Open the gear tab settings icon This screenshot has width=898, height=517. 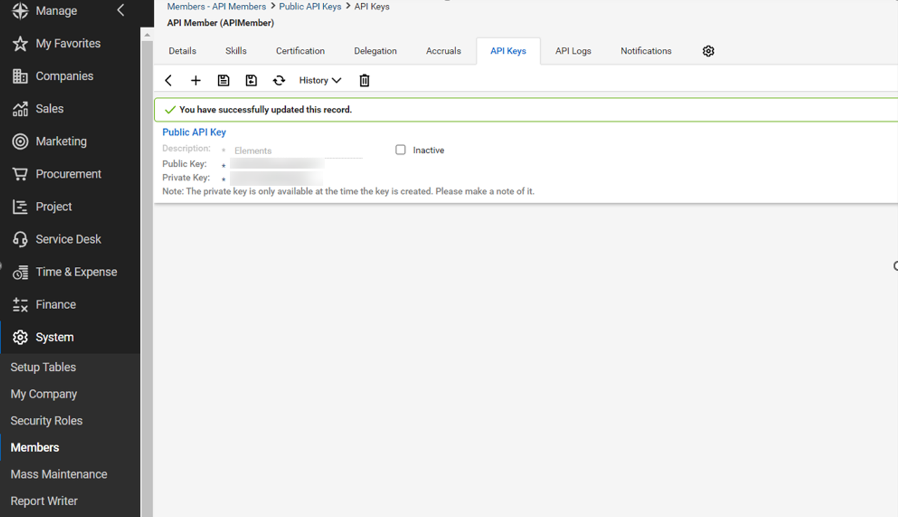coord(708,51)
